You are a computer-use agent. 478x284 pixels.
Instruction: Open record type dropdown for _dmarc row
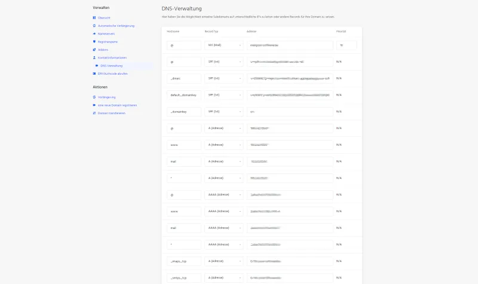click(x=223, y=78)
